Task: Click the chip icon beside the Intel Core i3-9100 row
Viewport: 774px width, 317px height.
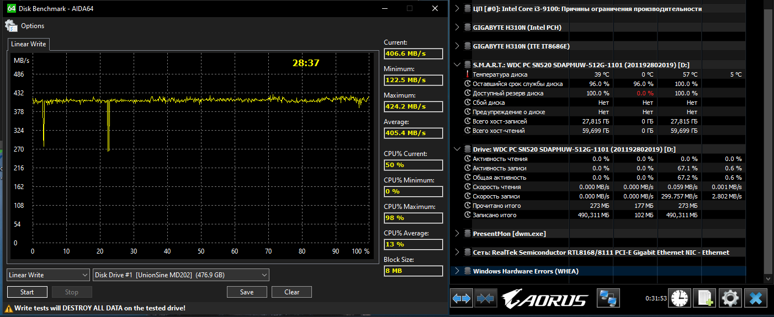Action: coord(468,9)
